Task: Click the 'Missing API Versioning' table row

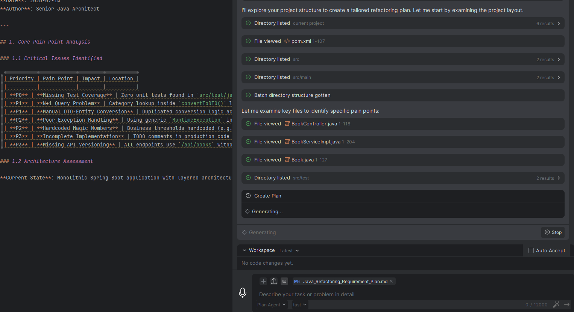Action: [x=118, y=145]
